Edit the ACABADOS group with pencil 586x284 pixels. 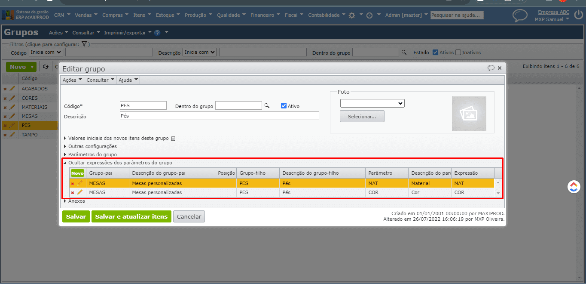point(12,89)
